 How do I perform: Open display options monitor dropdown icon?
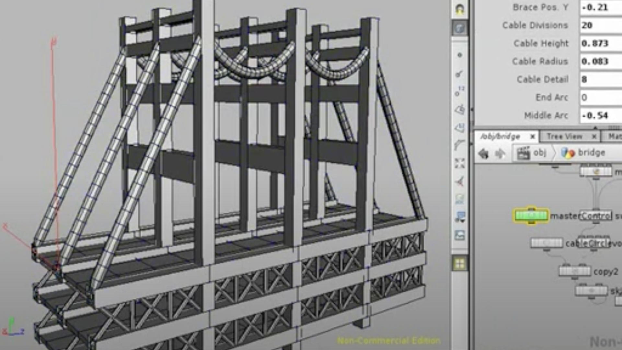460,217
